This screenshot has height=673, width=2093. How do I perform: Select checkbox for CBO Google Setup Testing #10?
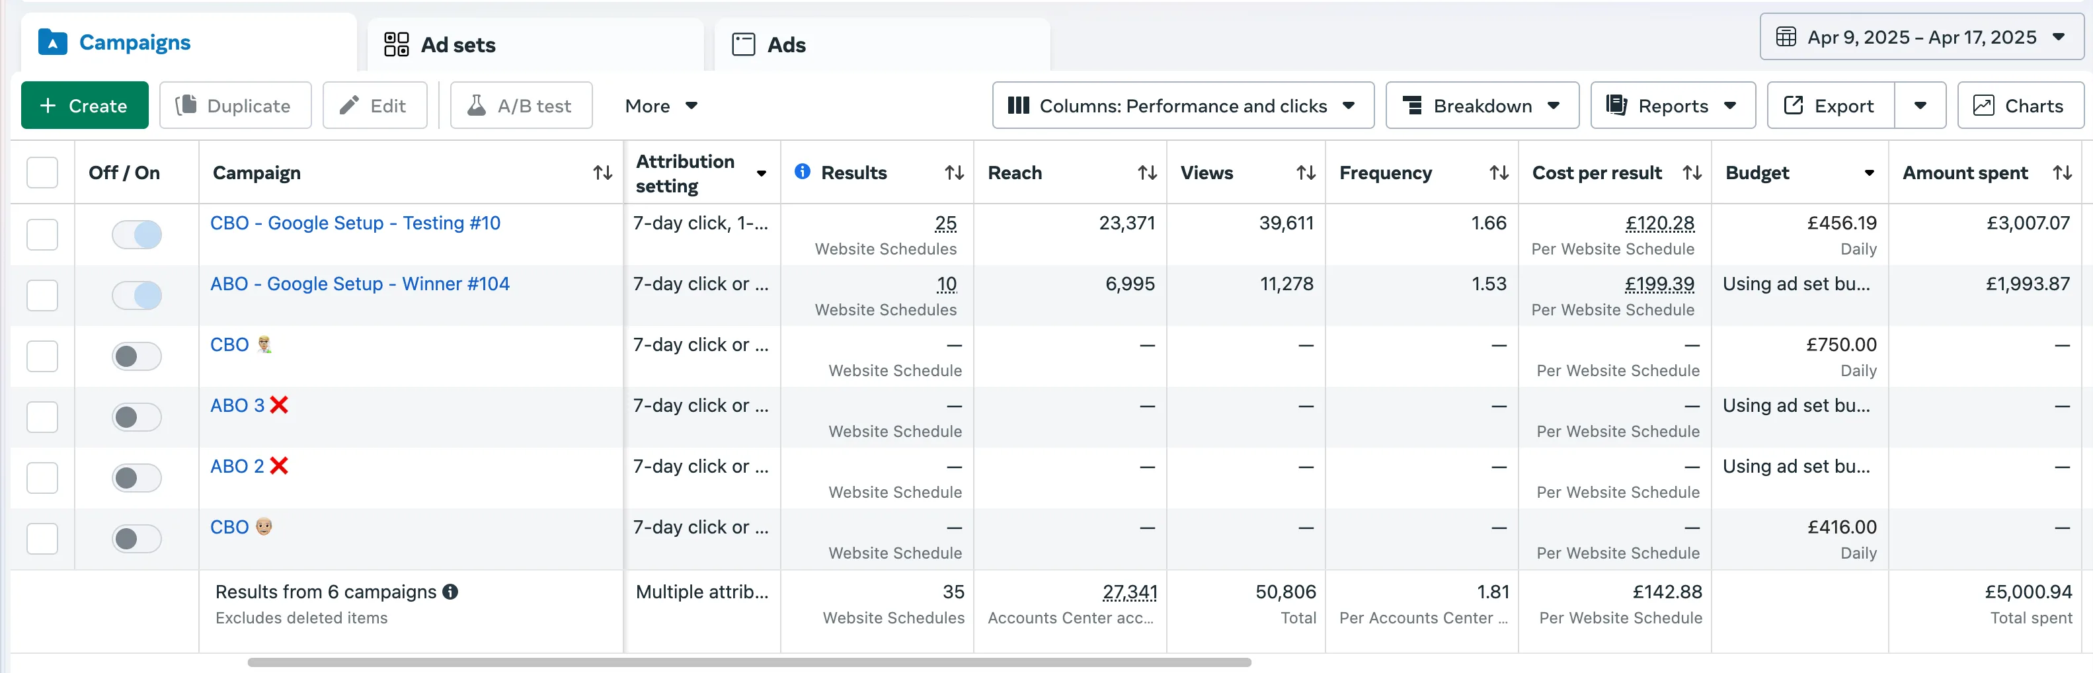pos(42,234)
